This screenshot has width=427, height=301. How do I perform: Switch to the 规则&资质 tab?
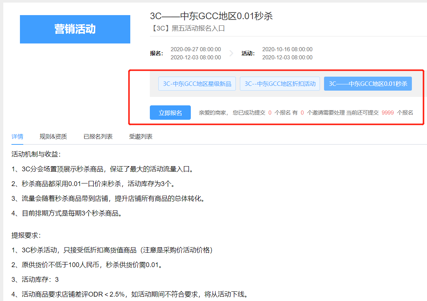[53, 136]
